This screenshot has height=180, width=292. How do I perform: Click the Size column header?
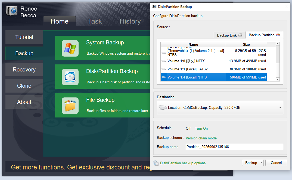pyautogui.click(x=246, y=44)
